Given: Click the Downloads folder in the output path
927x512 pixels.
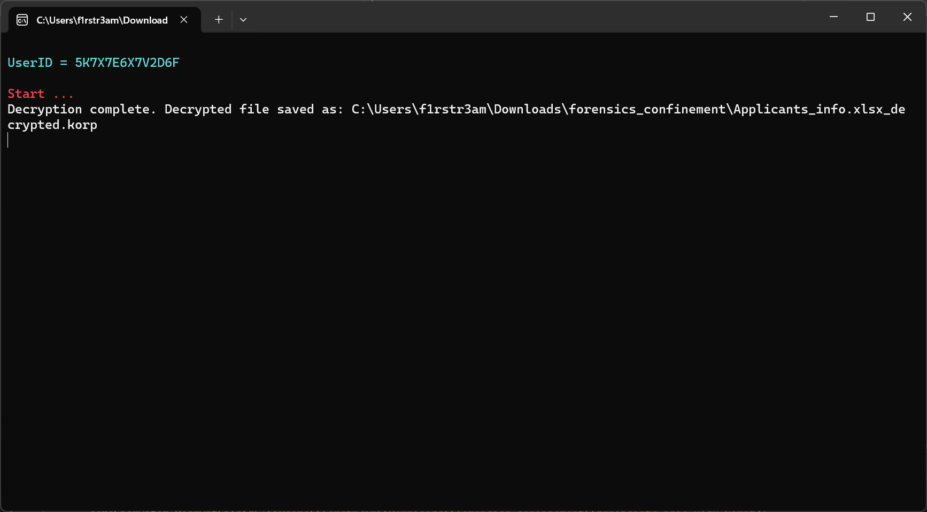Looking at the screenshot, I should coord(528,109).
